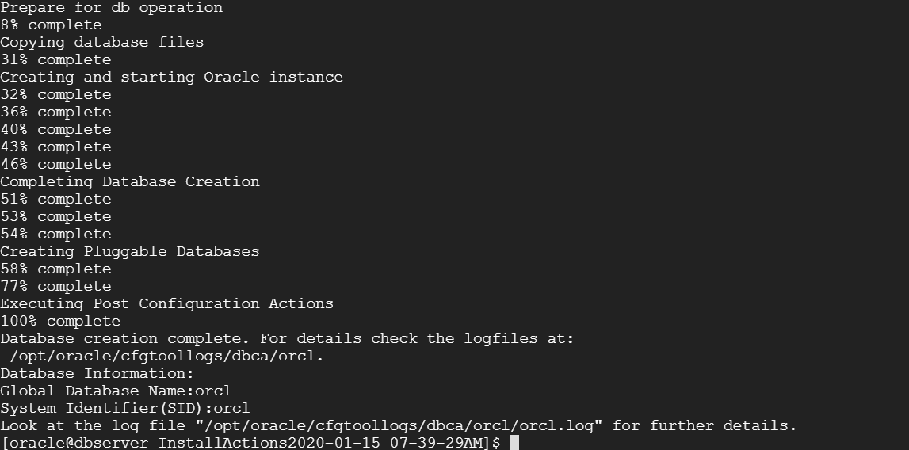Click the "Completing Database Creation" line
909x450 pixels.
(129, 182)
